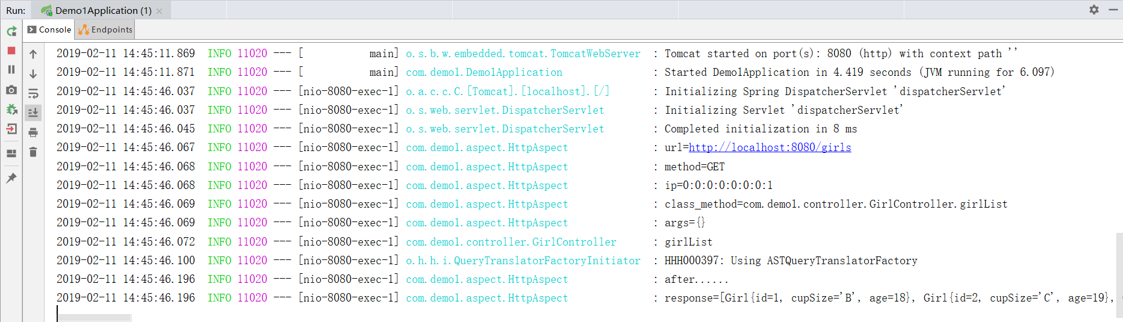Click the down arrow in the console toolbar

tap(33, 73)
